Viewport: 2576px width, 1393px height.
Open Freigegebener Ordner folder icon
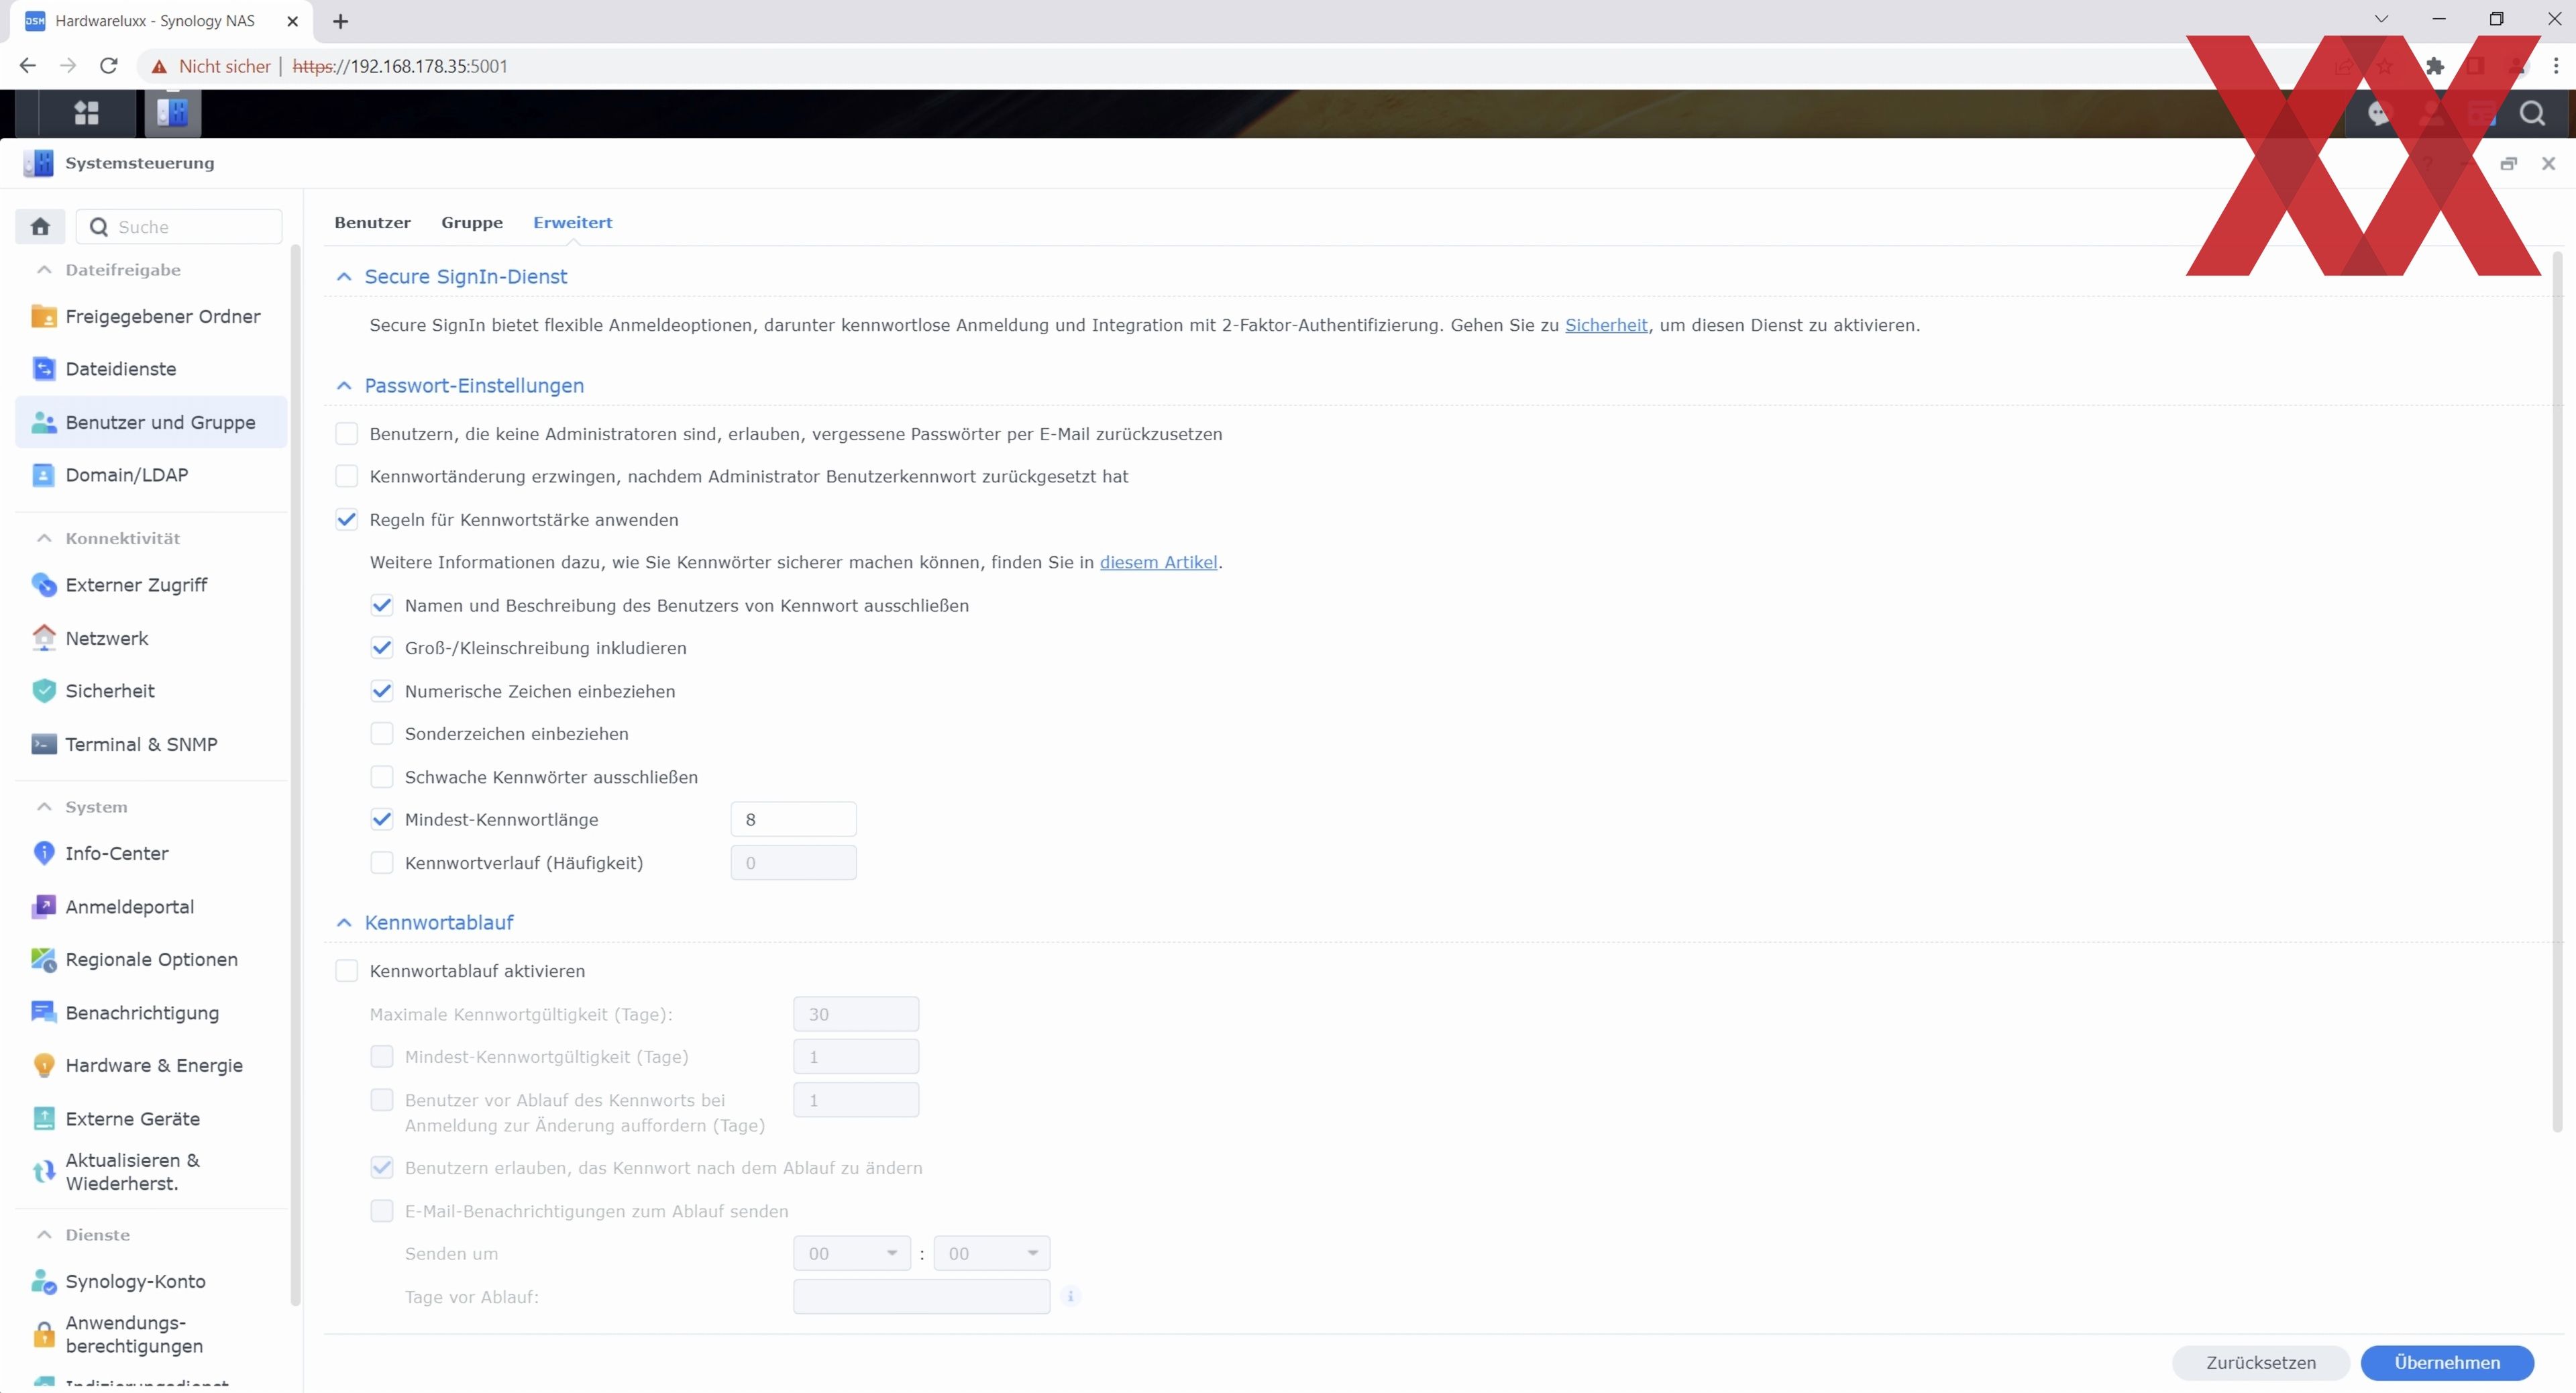click(x=44, y=316)
